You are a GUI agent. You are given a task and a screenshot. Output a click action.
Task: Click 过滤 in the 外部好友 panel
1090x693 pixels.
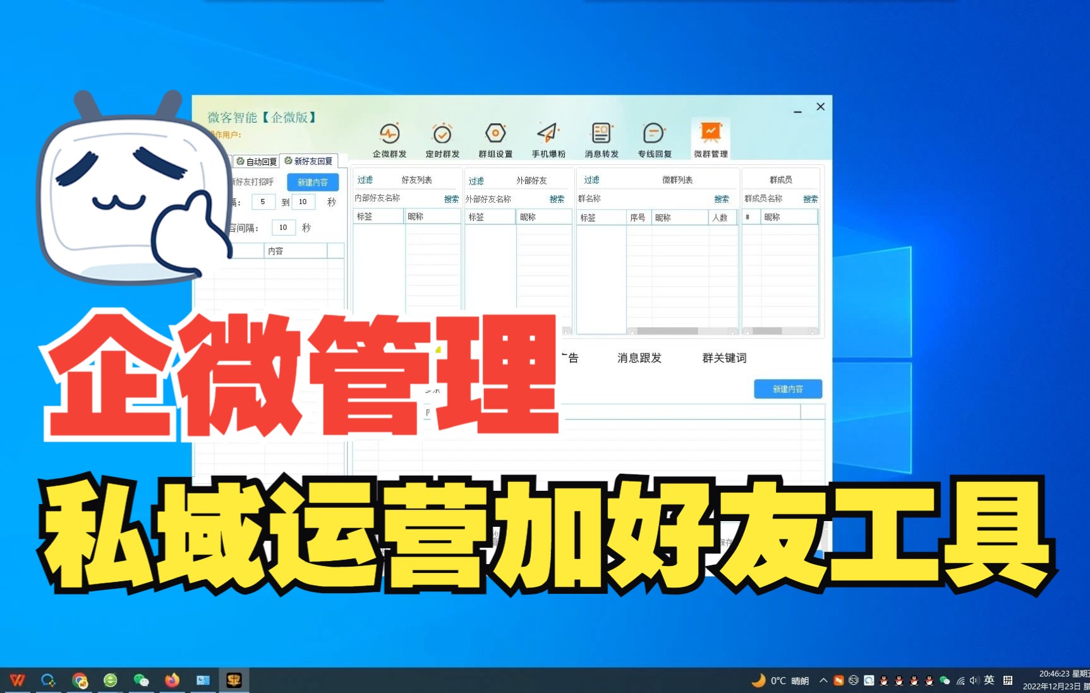click(476, 181)
